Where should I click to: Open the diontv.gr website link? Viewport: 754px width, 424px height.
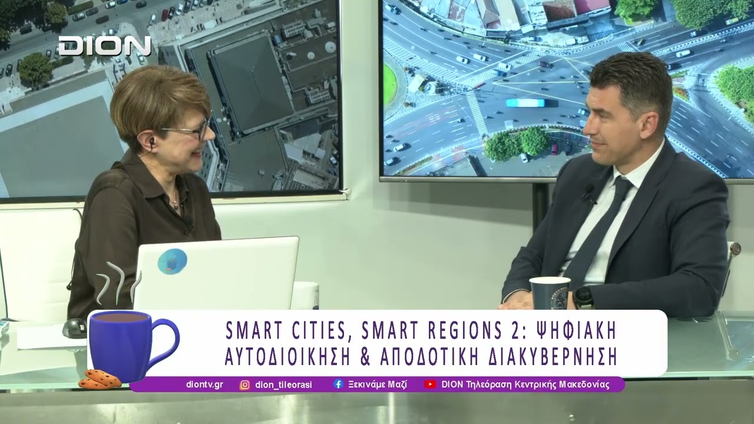[204, 385]
